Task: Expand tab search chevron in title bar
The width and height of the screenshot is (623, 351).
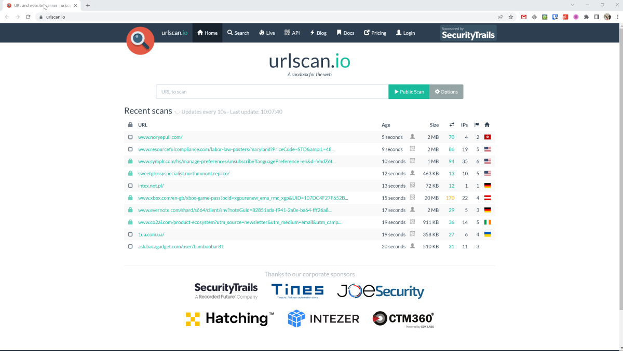Action: 573,5
